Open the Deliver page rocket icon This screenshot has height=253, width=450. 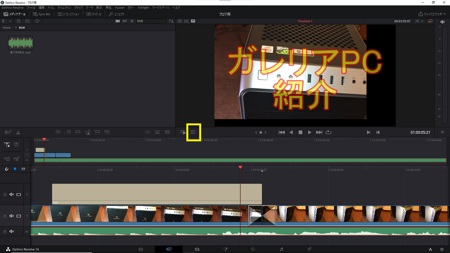(x=309, y=249)
